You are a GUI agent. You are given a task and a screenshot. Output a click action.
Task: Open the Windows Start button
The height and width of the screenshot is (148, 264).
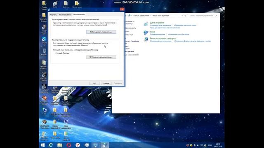tap(42, 145)
